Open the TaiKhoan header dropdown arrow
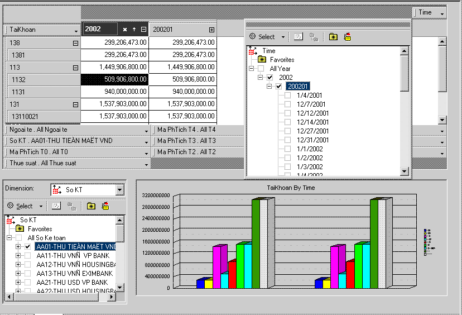 76,30
